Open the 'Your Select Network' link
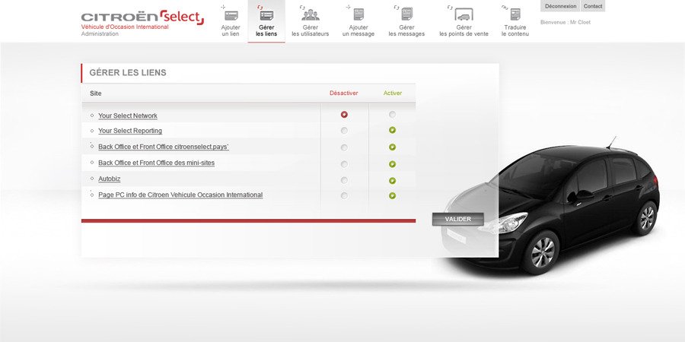This screenshot has width=685, height=342. (128, 116)
